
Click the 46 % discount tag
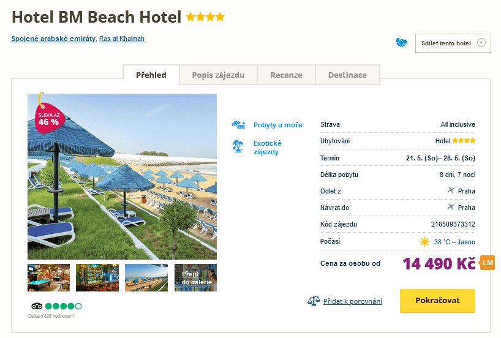(x=48, y=119)
